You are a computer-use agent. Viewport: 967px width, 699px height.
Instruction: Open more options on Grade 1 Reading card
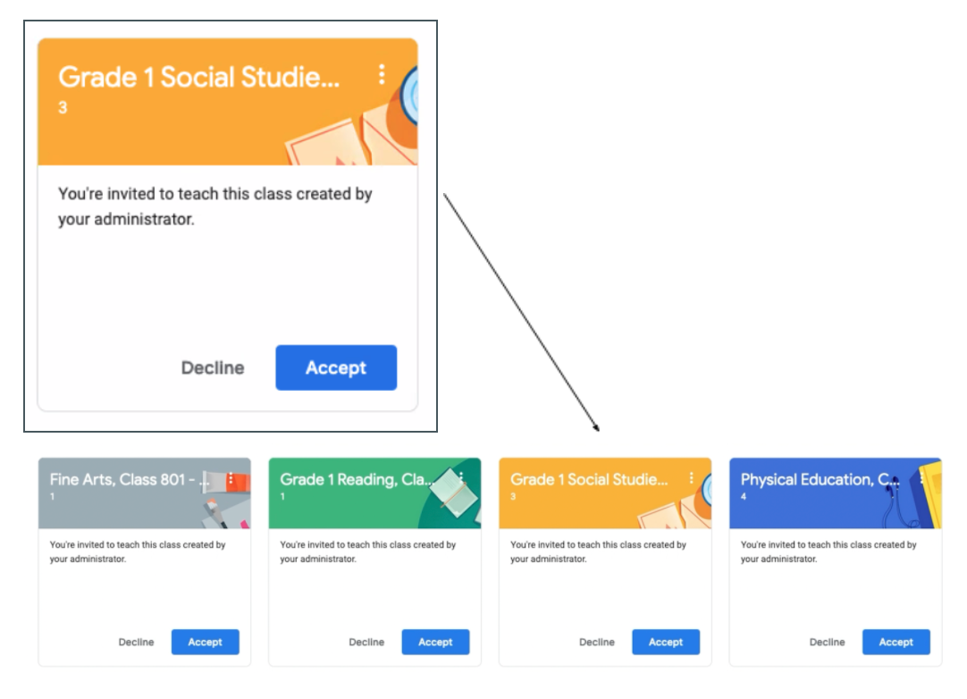[461, 480]
